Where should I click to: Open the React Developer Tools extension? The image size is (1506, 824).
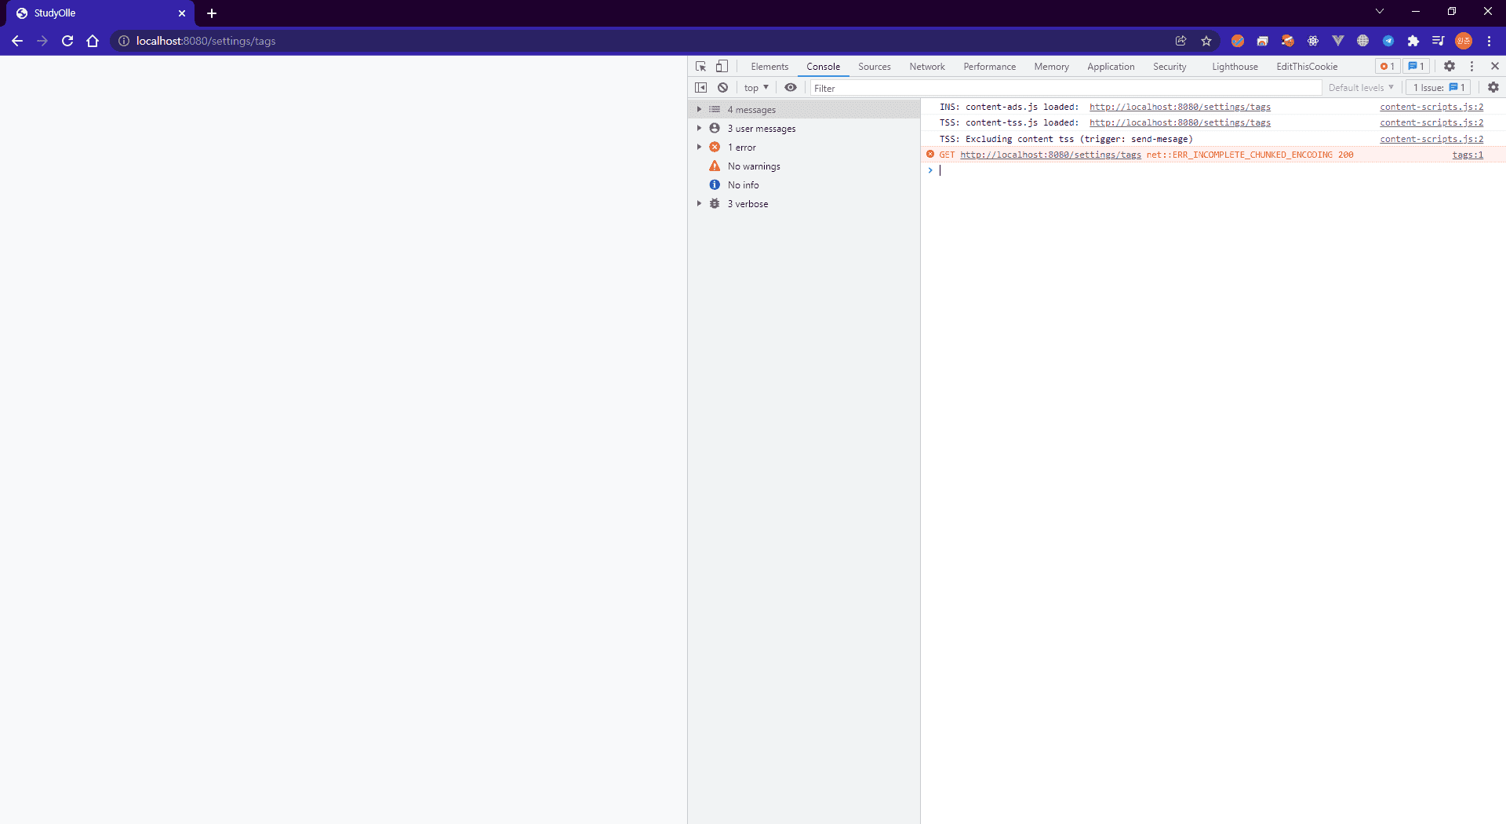(1313, 41)
